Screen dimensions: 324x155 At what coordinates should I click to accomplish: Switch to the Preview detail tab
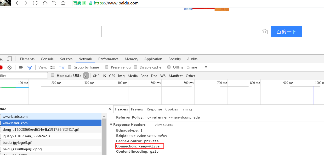137,109
